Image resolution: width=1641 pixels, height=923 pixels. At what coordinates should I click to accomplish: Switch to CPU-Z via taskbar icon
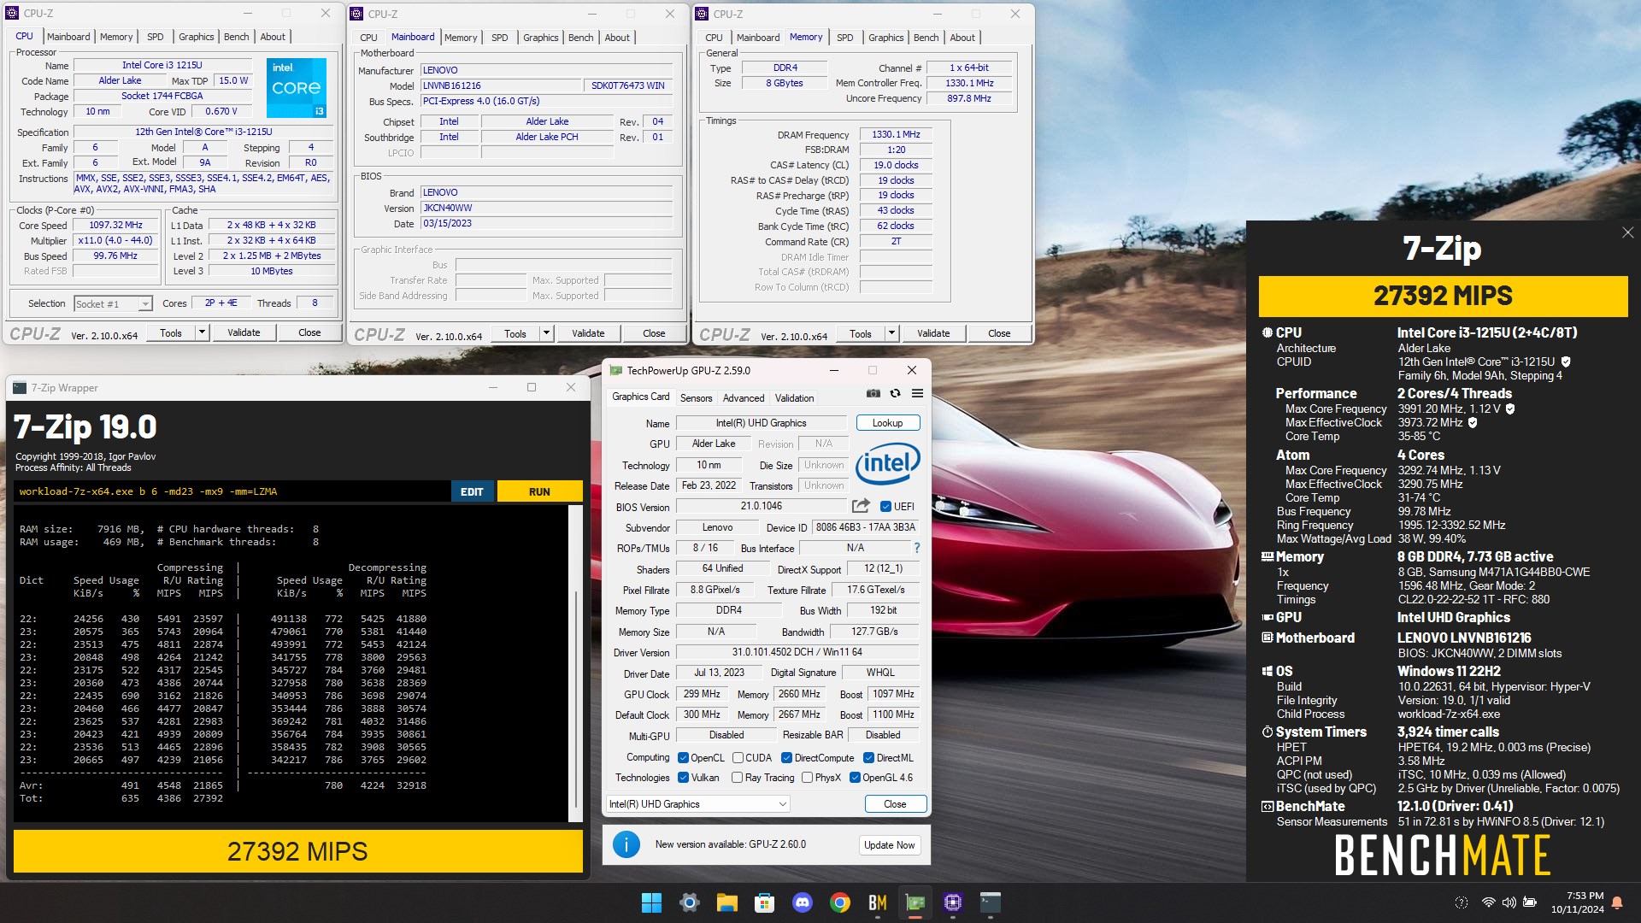point(953,902)
